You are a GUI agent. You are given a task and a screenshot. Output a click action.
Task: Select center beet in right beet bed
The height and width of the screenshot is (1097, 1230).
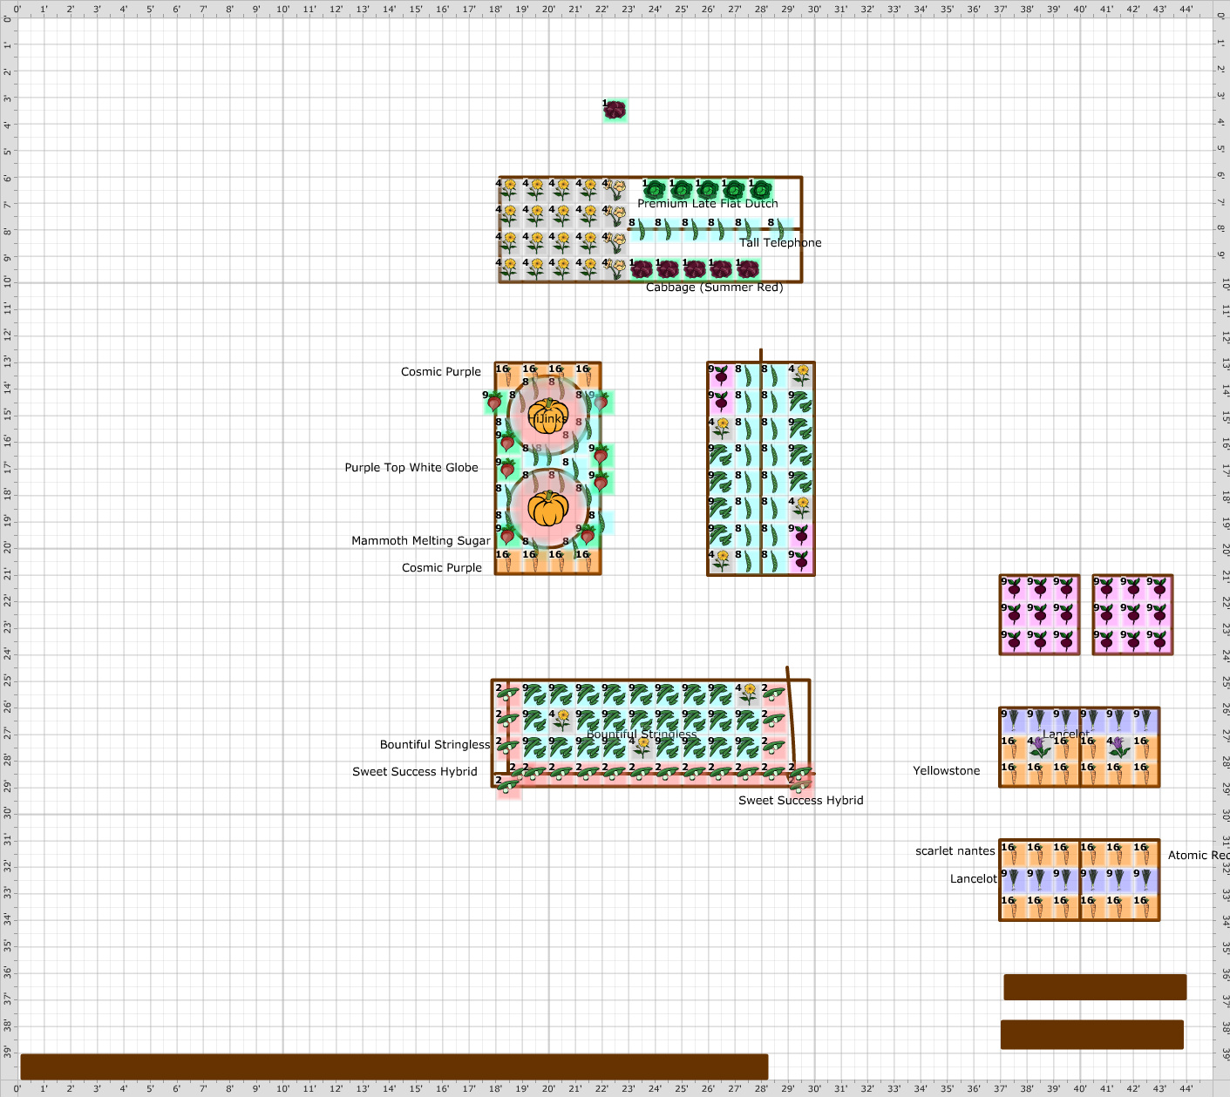tap(1132, 614)
